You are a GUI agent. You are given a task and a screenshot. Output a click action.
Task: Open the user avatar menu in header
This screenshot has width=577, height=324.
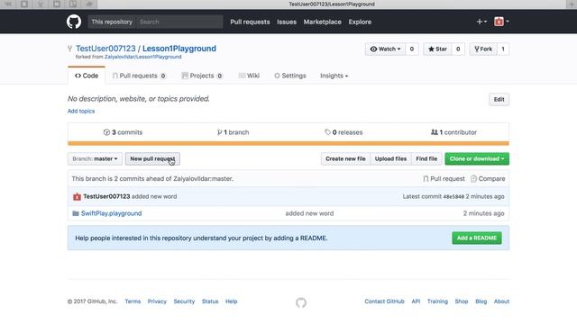point(501,22)
